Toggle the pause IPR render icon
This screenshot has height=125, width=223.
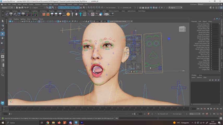(x=161, y=8)
